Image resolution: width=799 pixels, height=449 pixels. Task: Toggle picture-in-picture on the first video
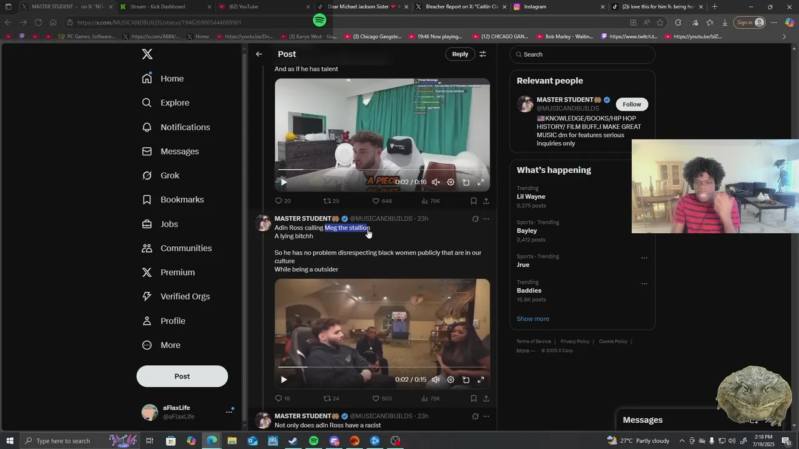(466, 182)
